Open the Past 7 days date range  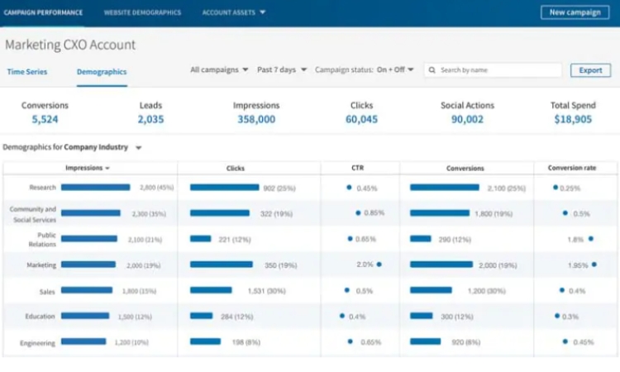tap(282, 70)
